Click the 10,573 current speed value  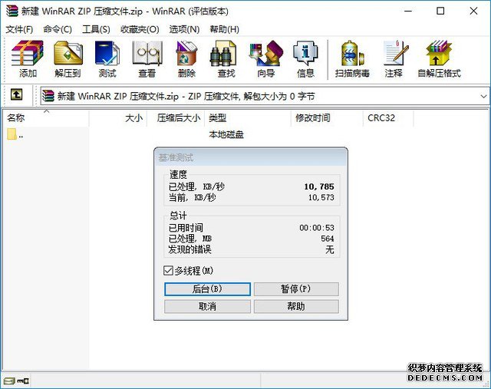[x=321, y=197]
